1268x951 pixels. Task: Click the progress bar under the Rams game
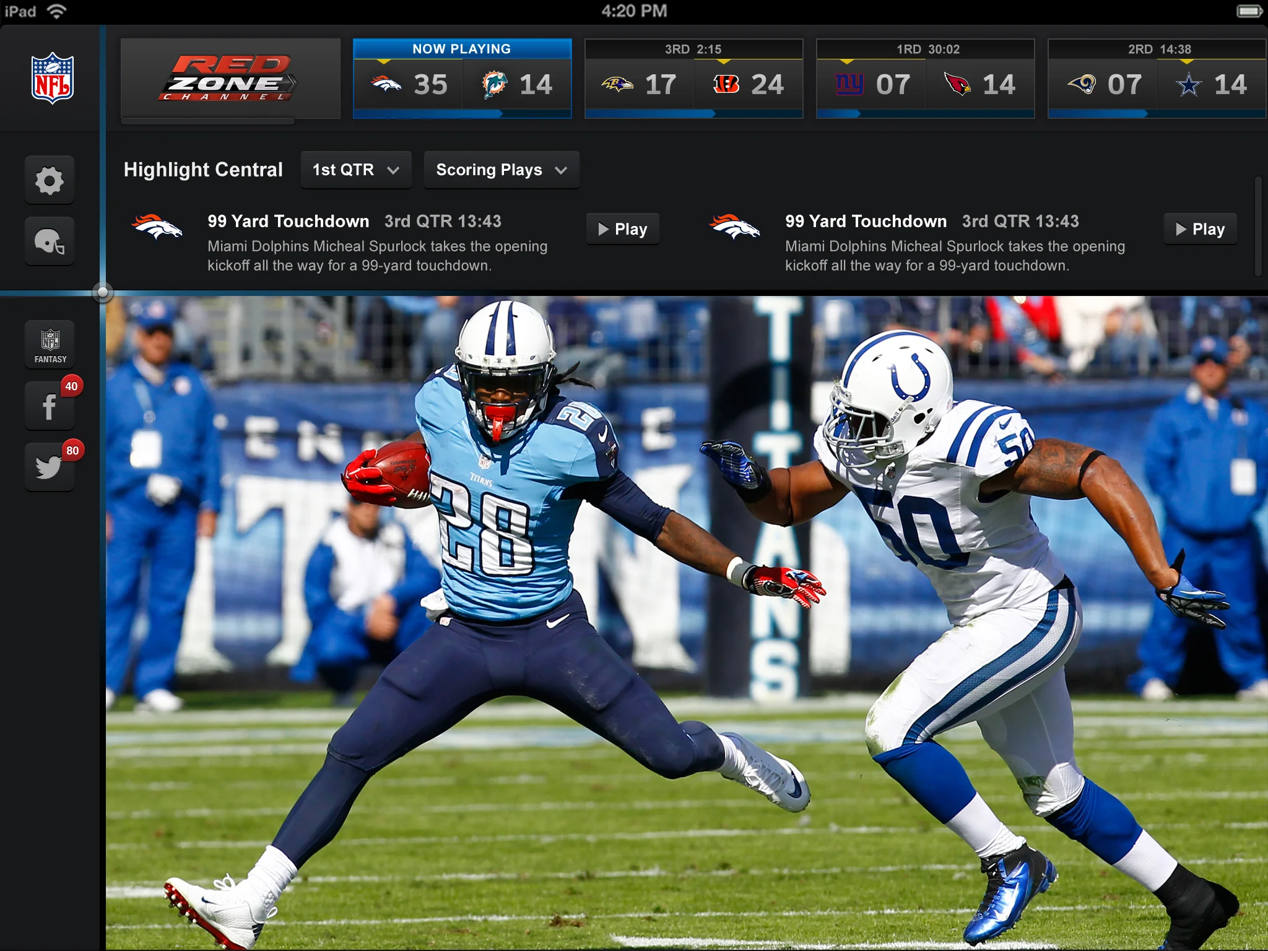[1158, 114]
